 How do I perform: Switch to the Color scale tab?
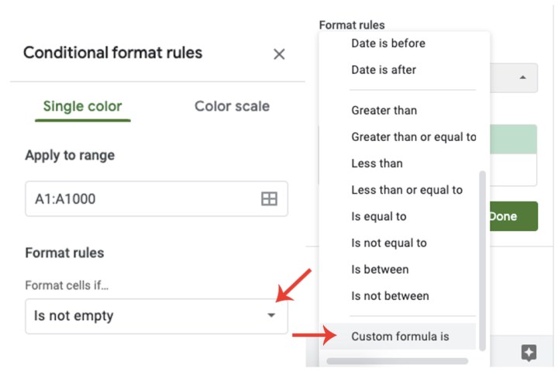click(232, 106)
